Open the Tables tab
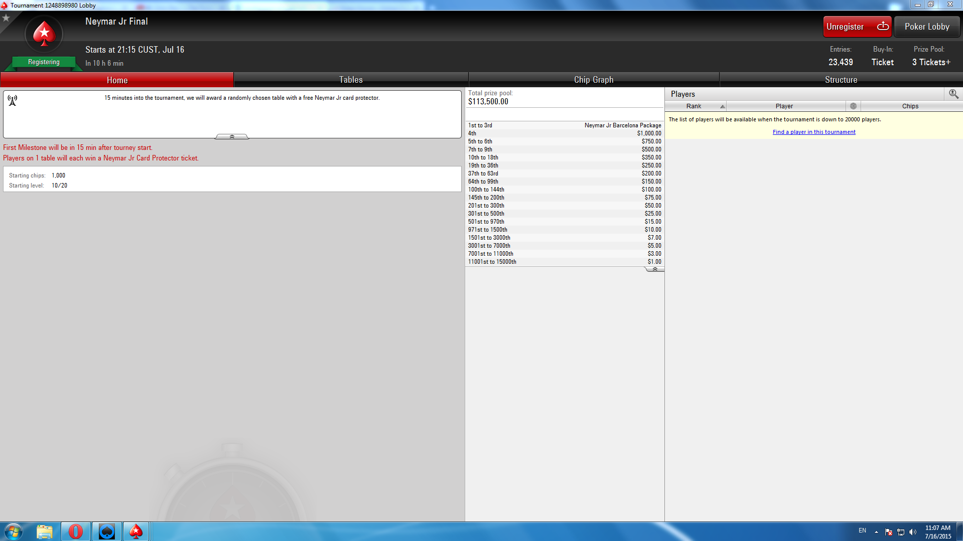963x541 pixels. (351, 80)
